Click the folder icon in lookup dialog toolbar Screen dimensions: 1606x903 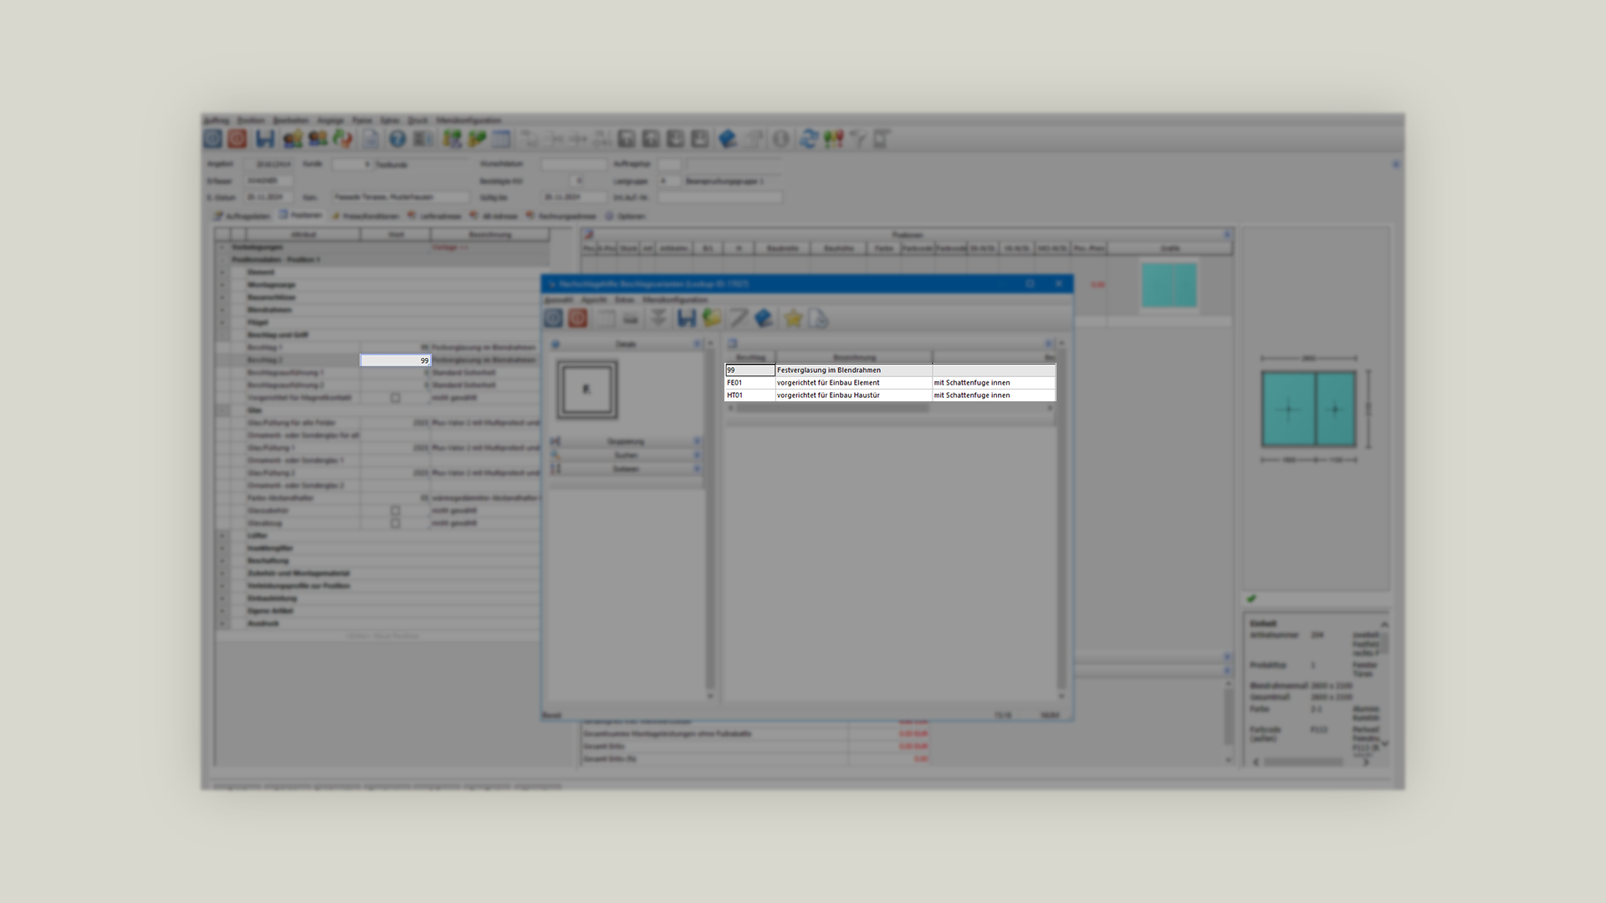coord(712,318)
